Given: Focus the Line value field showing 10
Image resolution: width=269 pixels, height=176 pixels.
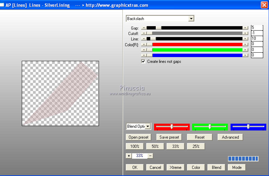Looking at the screenshot, I should pos(257,38).
